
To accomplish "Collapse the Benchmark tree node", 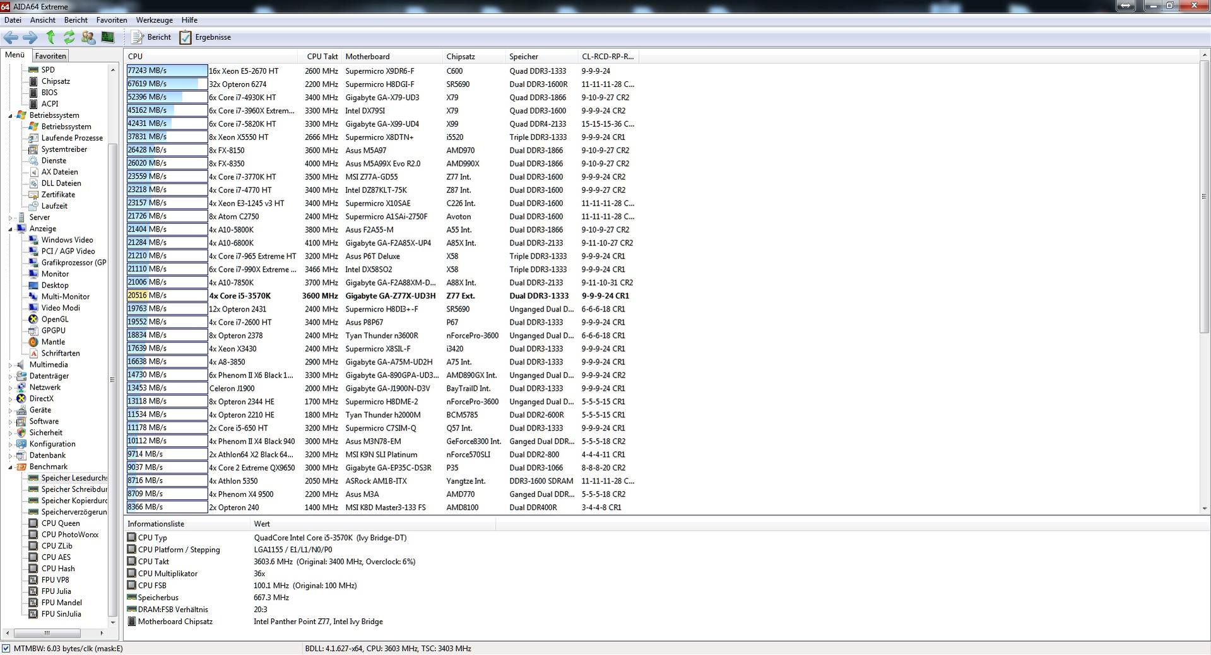I will [x=11, y=467].
